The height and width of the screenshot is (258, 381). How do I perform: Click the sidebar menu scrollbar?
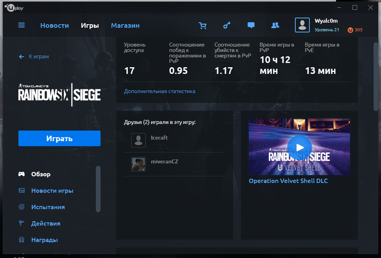click(98, 189)
